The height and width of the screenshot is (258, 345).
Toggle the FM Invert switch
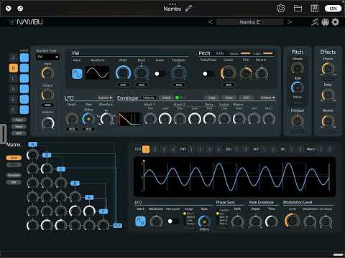pyautogui.click(x=160, y=74)
